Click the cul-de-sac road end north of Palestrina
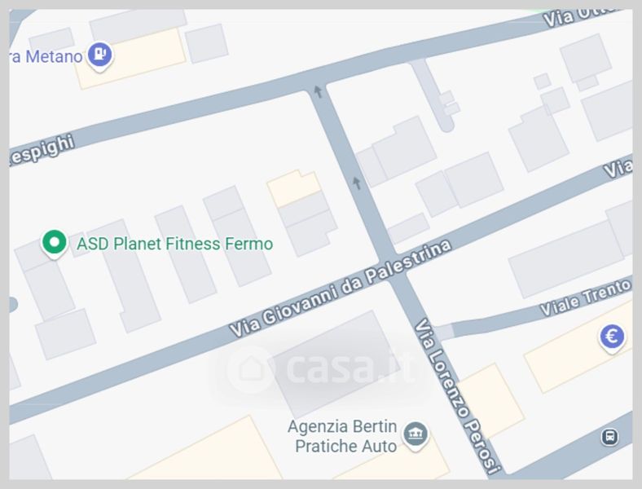The height and width of the screenshot is (489, 642). 446,124
